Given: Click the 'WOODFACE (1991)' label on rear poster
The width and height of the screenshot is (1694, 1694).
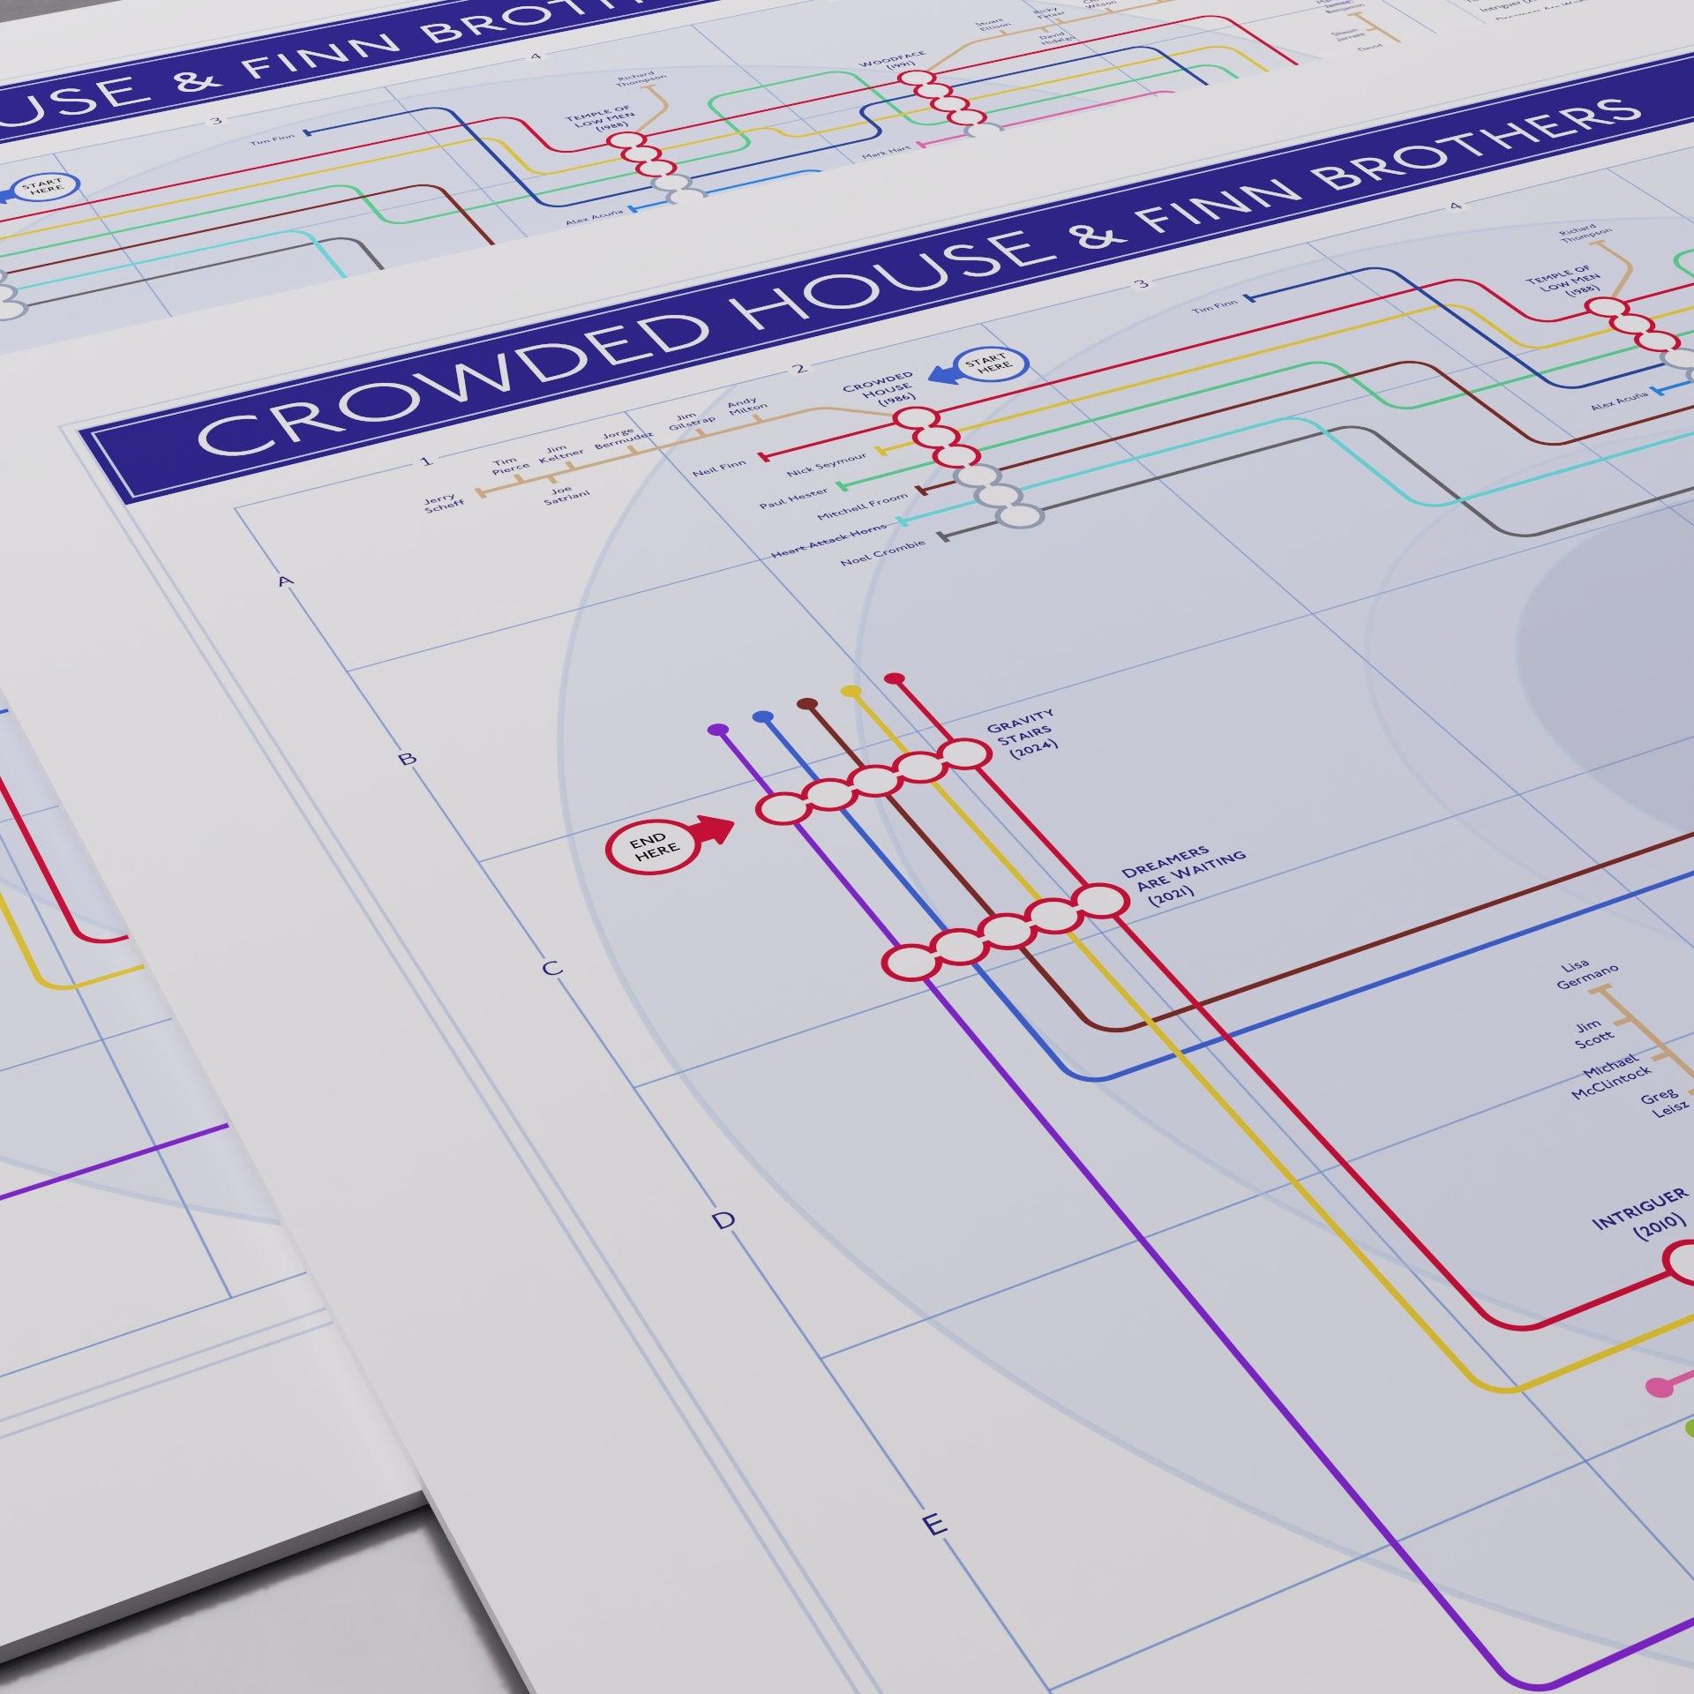Looking at the screenshot, I should pos(894,61).
